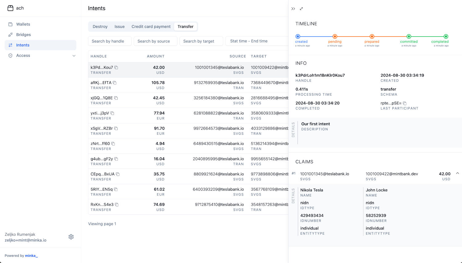Viewport: 462px width, 263px height.
Task: Follow the minka_ link in footer
Action: (x=31, y=256)
